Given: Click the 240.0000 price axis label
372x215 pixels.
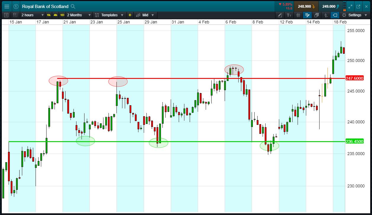Looking at the screenshot, I should click(356, 122).
